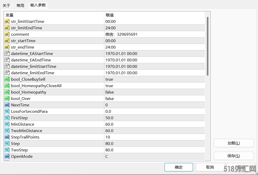Image resolution: width=258 pixels, height=175 pixels.
Task: Click the double icon beside FirstStep
Action: point(7,118)
